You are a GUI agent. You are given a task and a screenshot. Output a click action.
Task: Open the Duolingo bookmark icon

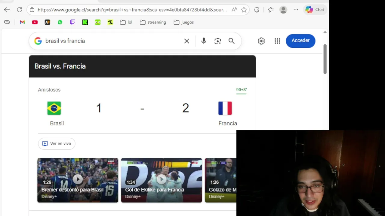pyautogui.click(x=98, y=22)
